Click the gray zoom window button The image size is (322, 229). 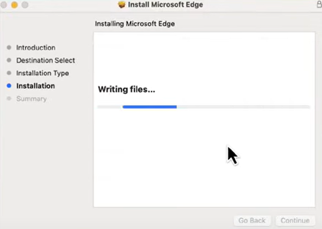24,5
